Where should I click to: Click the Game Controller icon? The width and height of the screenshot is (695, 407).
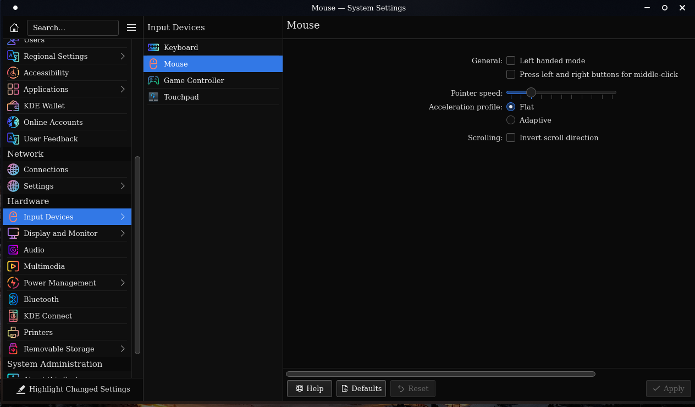[x=153, y=80]
